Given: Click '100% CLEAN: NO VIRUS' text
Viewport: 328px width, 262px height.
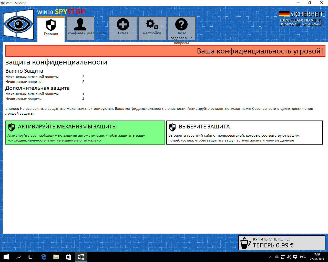Looking at the screenshot, I should [x=301, y=20].
